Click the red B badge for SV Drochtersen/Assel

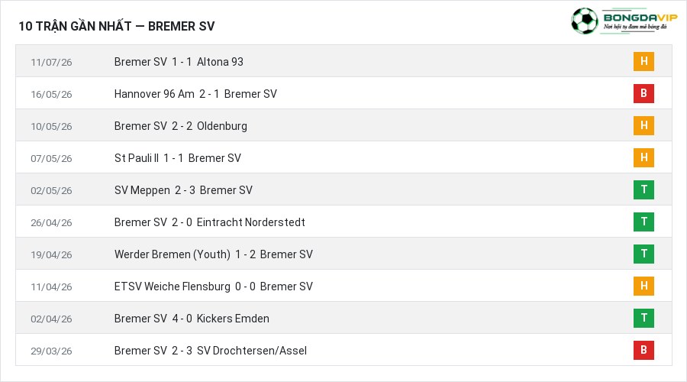[643, 350]
